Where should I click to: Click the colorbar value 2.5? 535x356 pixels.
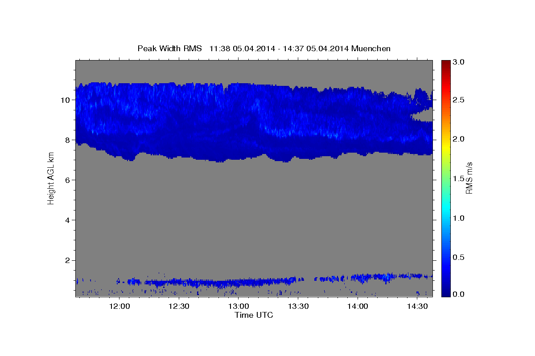[x=459, y=100]
